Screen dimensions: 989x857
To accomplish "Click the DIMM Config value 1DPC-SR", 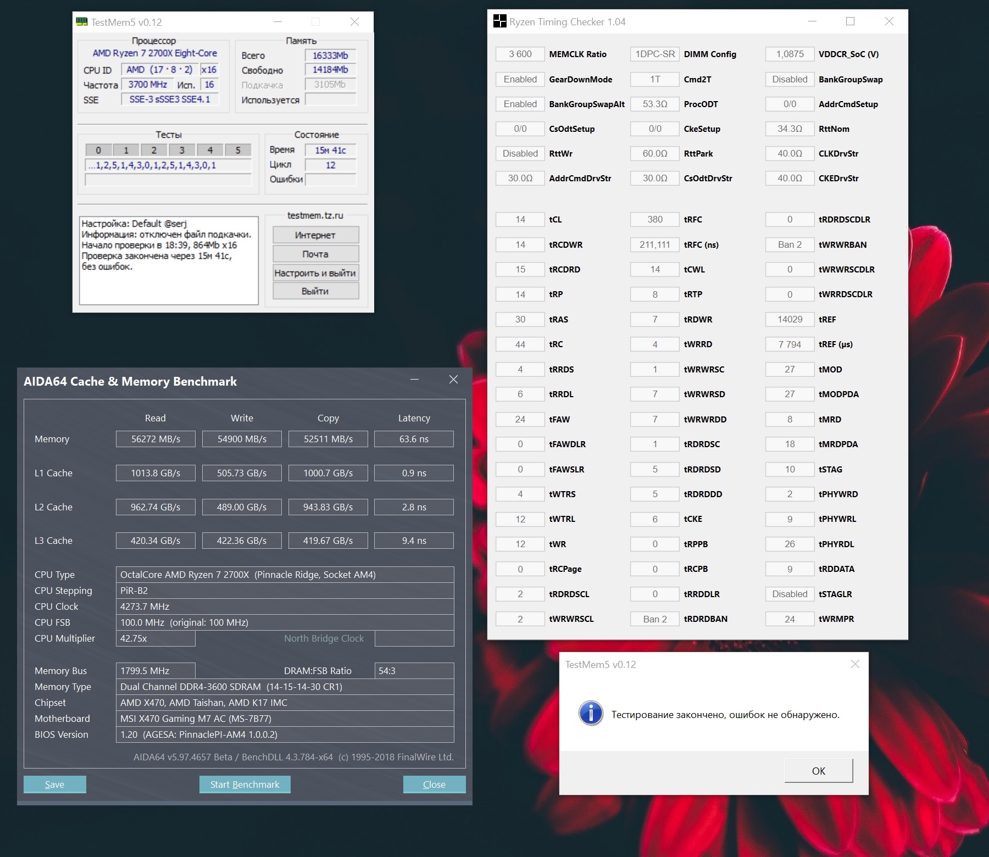I will [655, 54].
